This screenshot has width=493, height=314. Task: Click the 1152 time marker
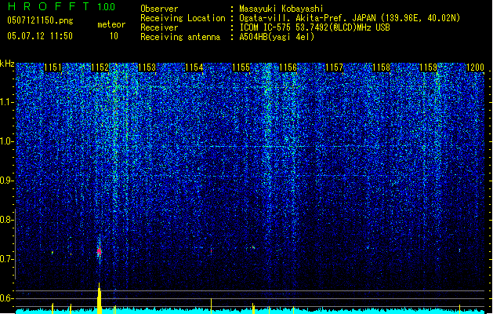pos(100,68)
